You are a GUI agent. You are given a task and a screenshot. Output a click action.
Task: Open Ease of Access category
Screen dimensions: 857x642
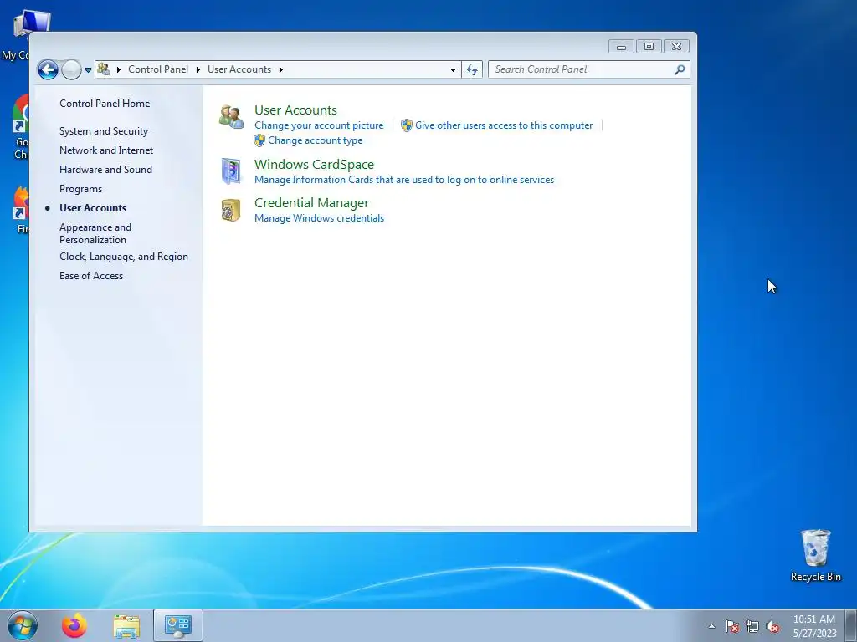[x=91, y=276]
